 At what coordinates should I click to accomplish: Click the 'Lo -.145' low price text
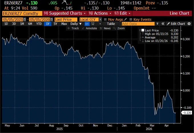[116, 8]
